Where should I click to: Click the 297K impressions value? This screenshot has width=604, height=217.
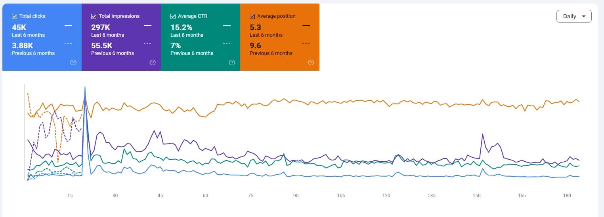point(101,27)
